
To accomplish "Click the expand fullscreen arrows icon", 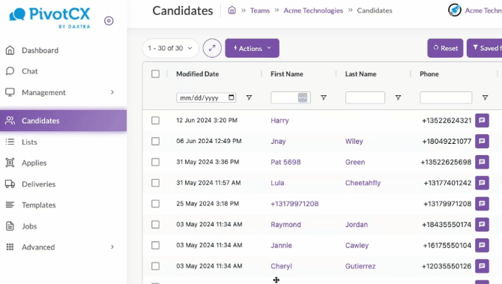I will pos(212,49).
